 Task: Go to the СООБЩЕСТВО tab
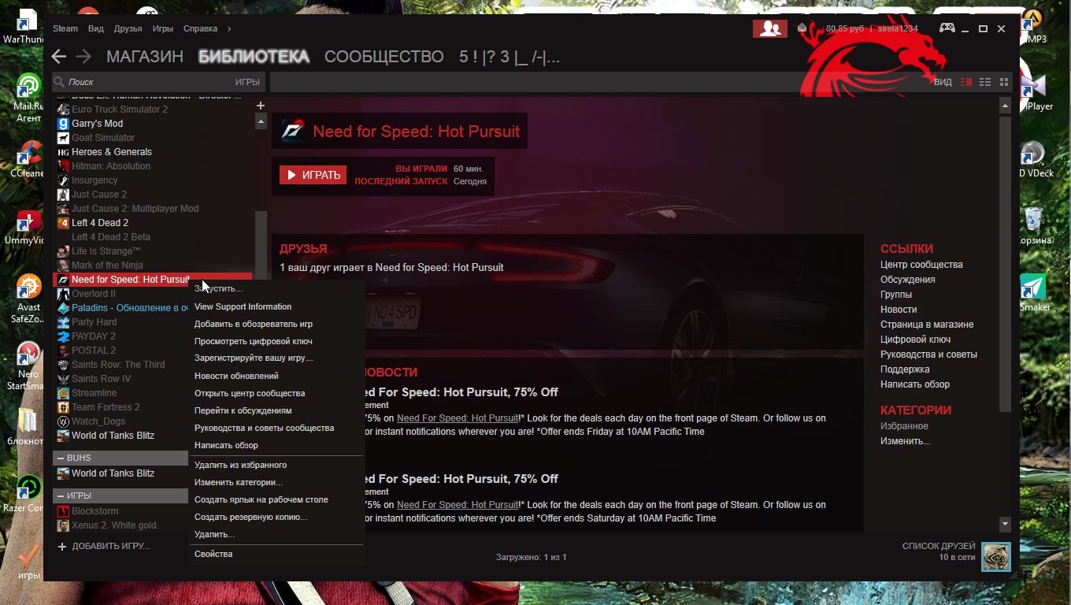pyautogui.click(x=384, y=57)
